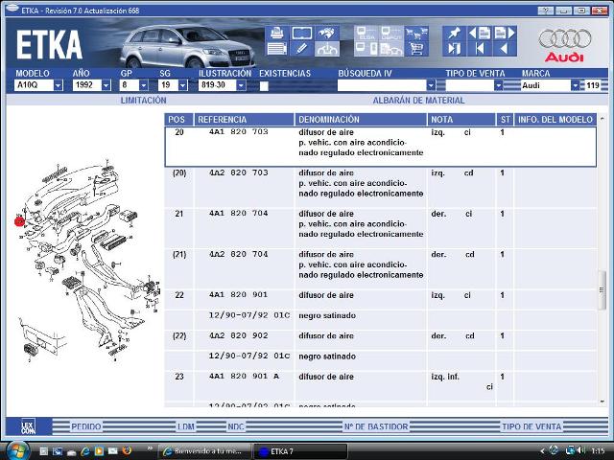Launch Internet Explorer from quick launch
This screenshot has height=460, width=614.
pos(85,451)
